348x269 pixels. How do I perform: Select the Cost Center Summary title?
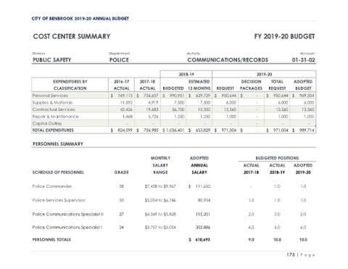(72, 36)
